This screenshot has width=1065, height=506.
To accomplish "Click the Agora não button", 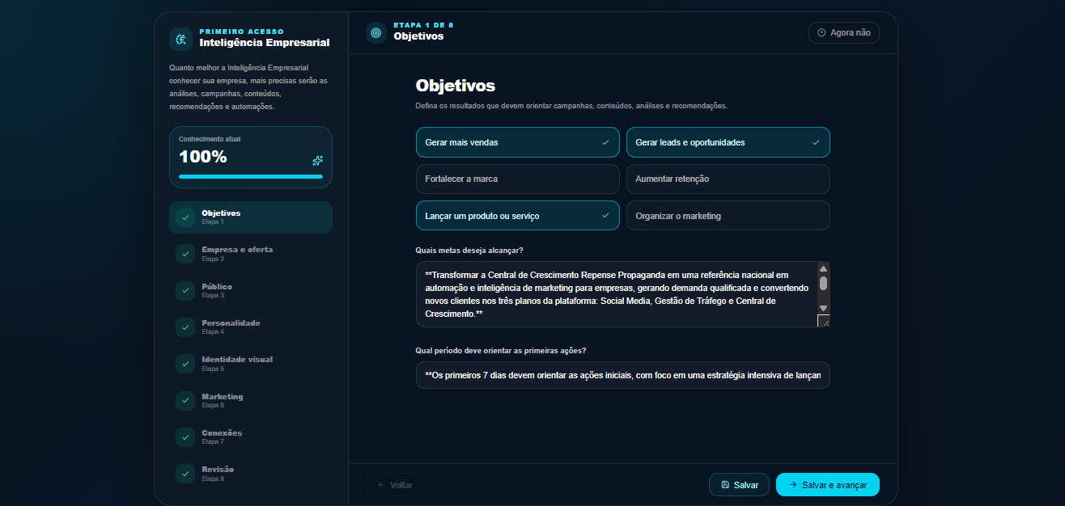I will coord(844,33).
